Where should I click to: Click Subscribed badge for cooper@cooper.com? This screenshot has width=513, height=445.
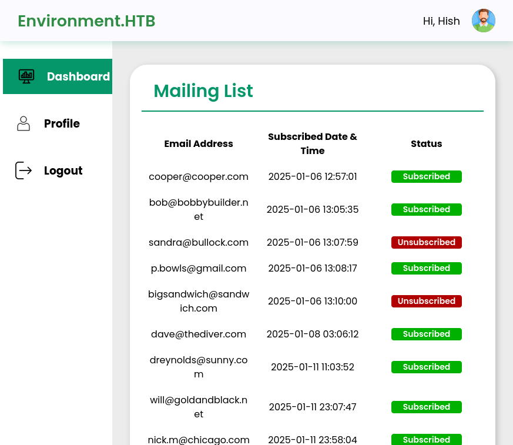(426, 176)
